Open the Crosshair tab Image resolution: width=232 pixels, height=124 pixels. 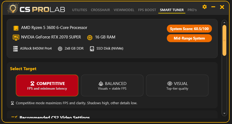point(100,10)
